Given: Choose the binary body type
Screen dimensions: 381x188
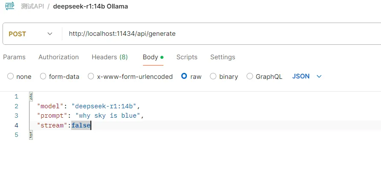Looking at the screenshot, I should [x=213, y=77].
